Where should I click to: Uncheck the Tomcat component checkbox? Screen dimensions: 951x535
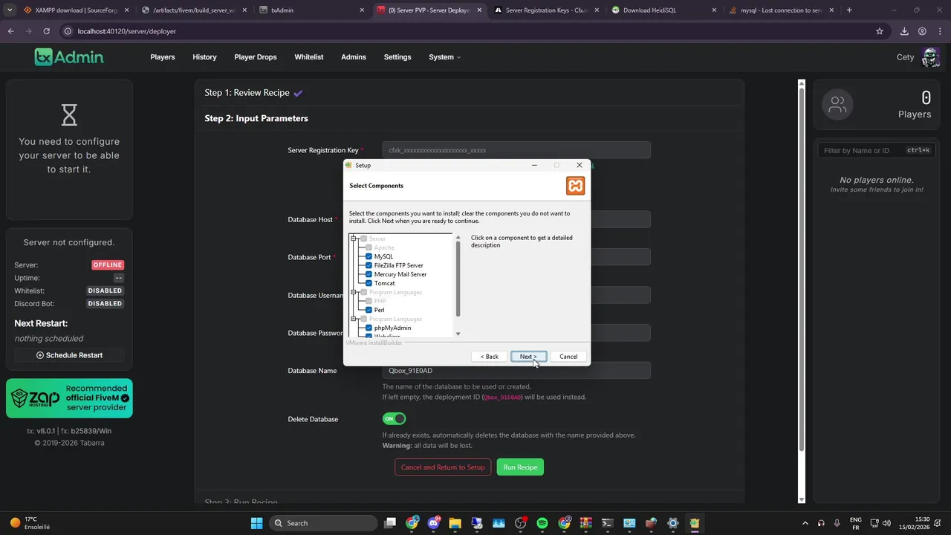click(369, 283)
